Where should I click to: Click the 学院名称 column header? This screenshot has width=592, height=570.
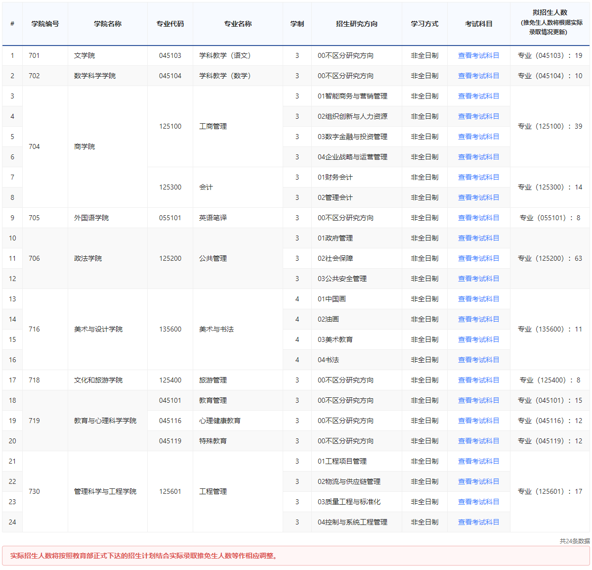[108, 24]
